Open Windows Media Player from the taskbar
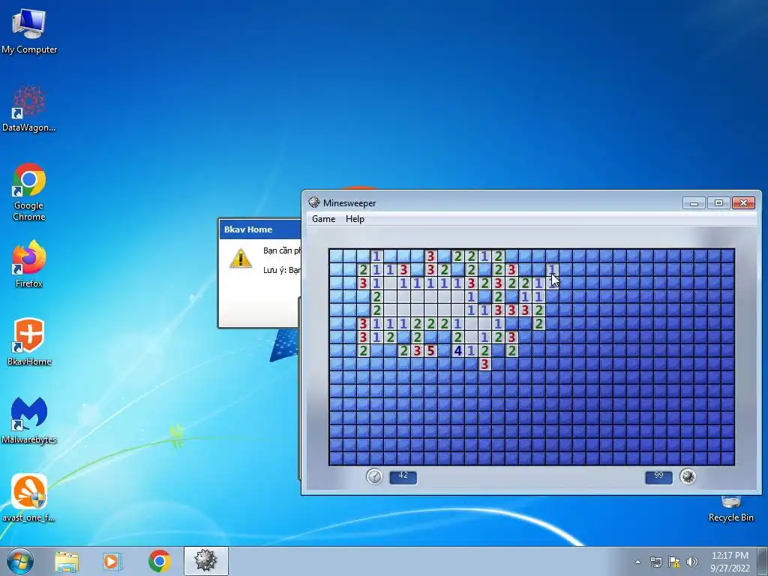This screenshot has height=576, width=768. (112, 561)
